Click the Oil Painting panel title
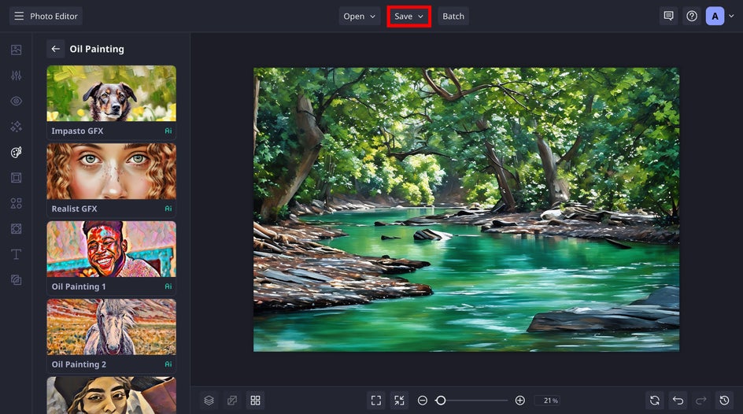743x414 pixels. [97, 49]
